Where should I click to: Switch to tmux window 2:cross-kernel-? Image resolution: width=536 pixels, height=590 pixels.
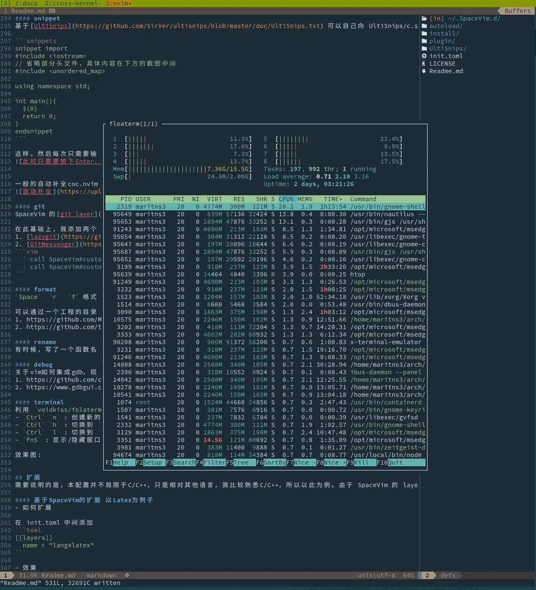point(73,3)
